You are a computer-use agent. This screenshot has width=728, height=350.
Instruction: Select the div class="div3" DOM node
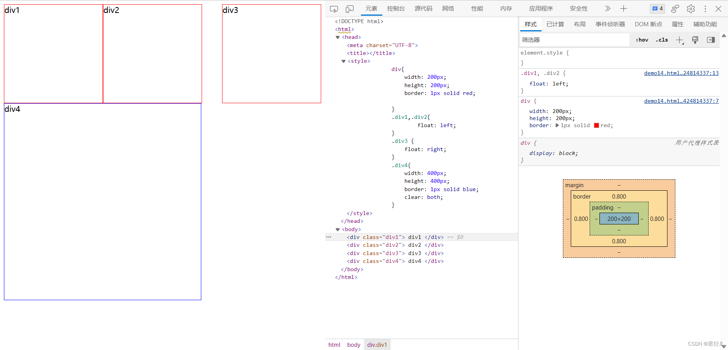pyautogui.click(x=395, y=253)
